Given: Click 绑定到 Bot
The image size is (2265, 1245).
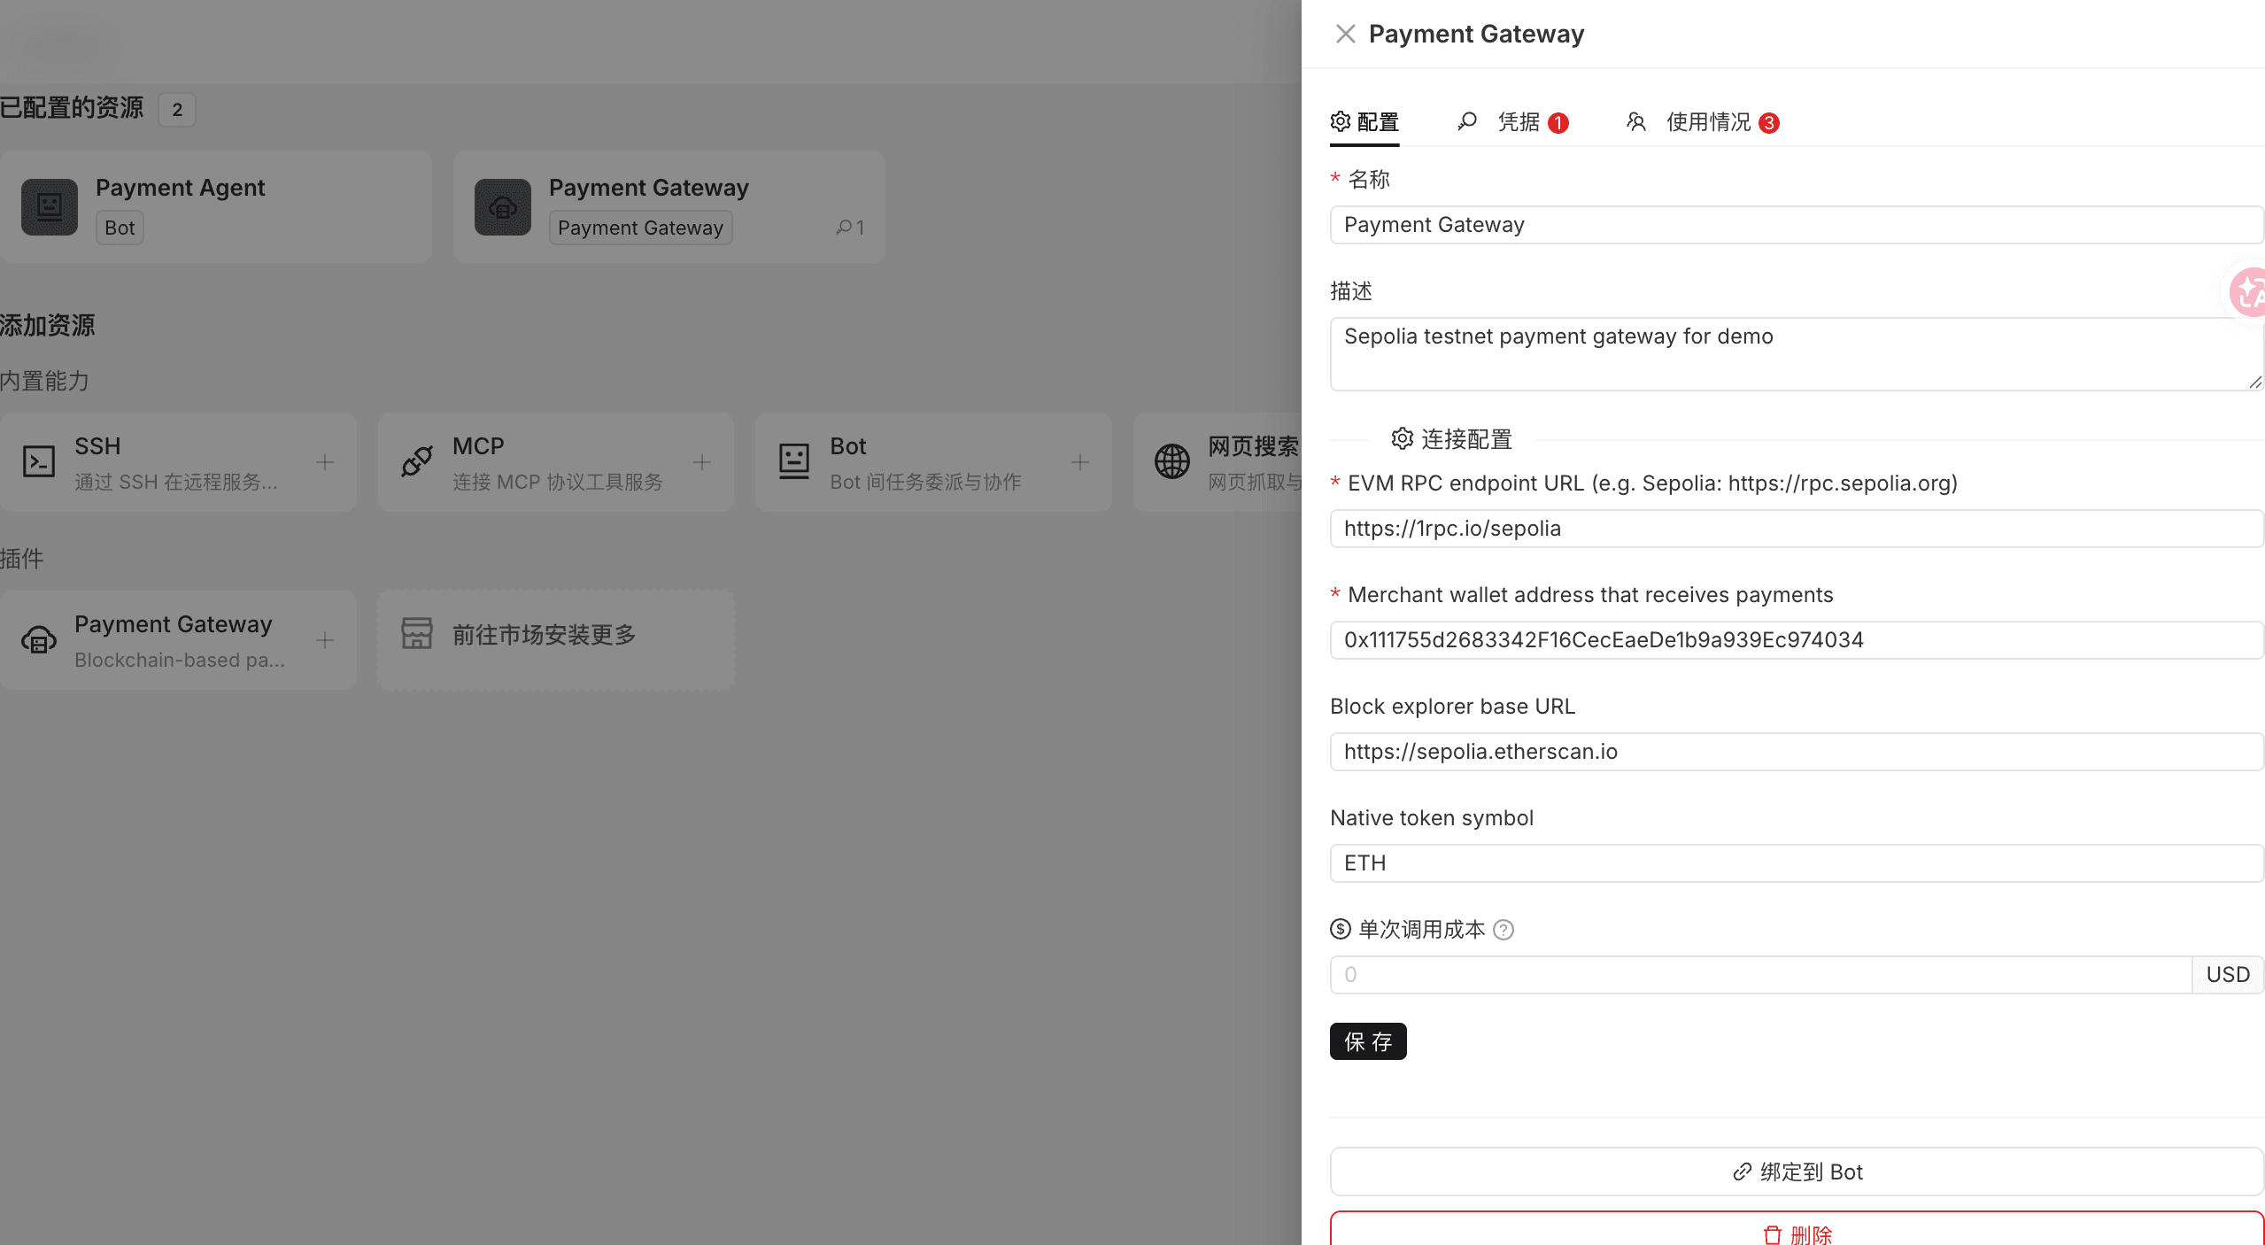Looking at the screenshot, I should coord(1796,1171).
